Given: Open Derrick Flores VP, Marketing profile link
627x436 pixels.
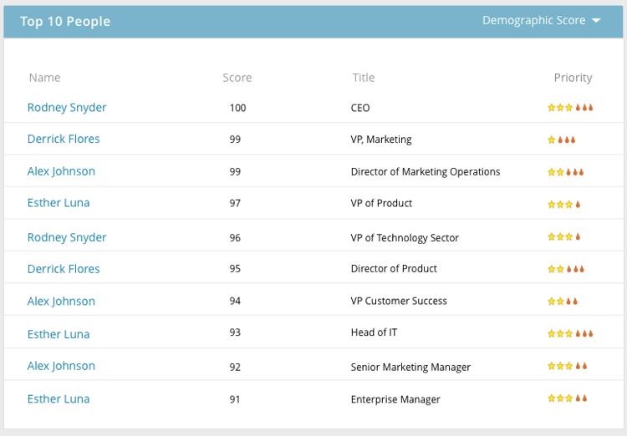Looking at the screenshot, I should (x=64, y=139).
